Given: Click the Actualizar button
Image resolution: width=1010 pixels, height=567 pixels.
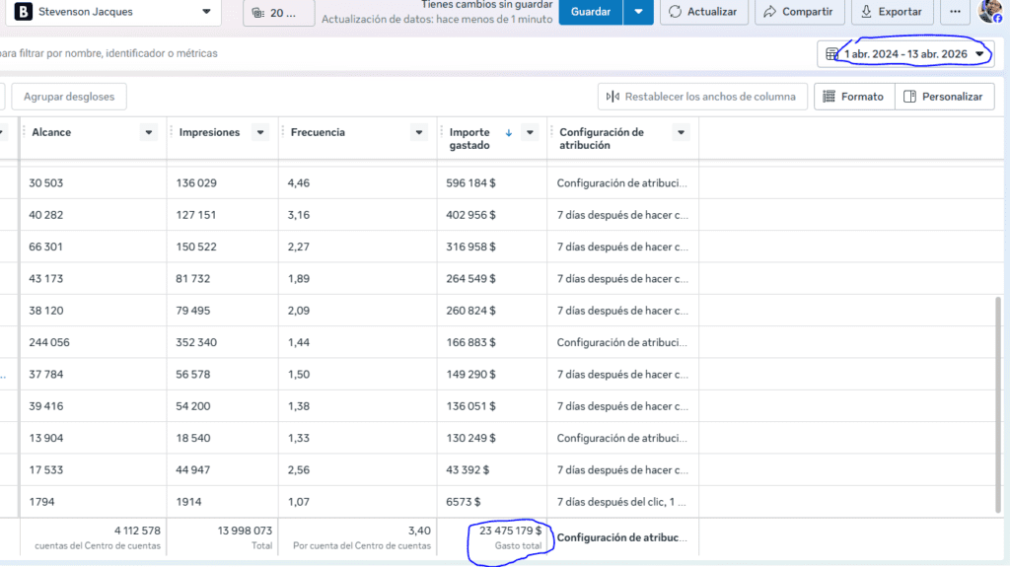Looking at the screenshot, I should click(703, 12).
